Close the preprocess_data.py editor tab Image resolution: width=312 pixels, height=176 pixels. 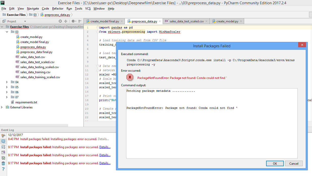[x=159, y=21]
